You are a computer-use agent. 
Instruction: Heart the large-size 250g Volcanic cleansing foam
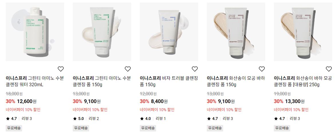329,69
